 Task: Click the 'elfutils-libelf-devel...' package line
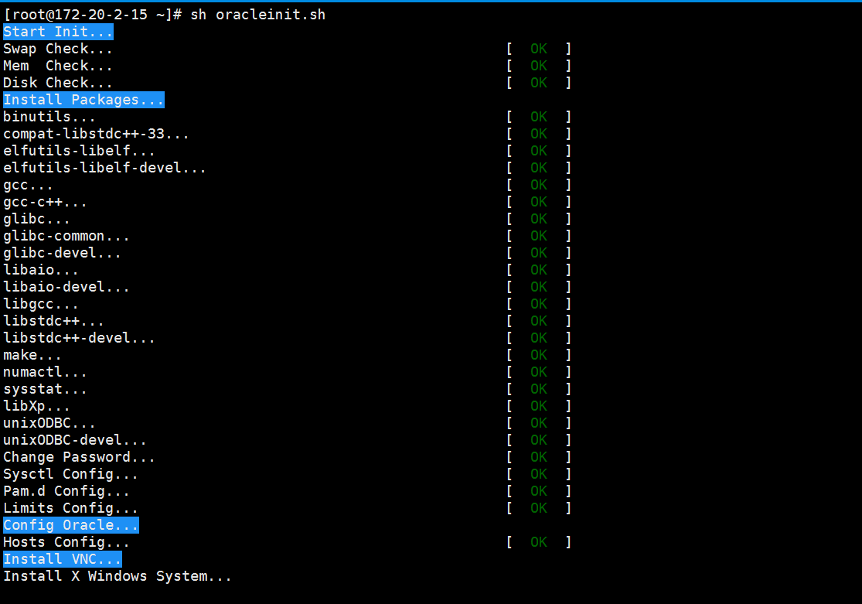104,169
